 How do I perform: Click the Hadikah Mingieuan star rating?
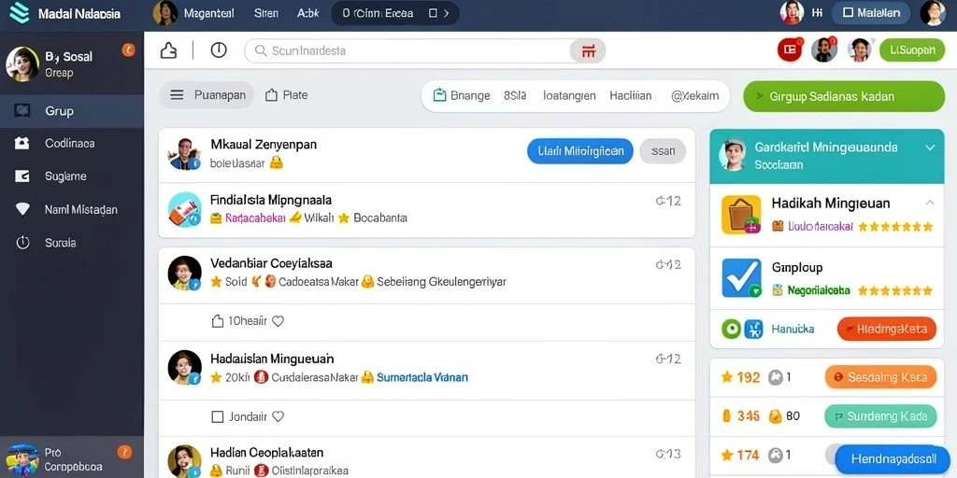pyautogui.click(x=895, y=227)
